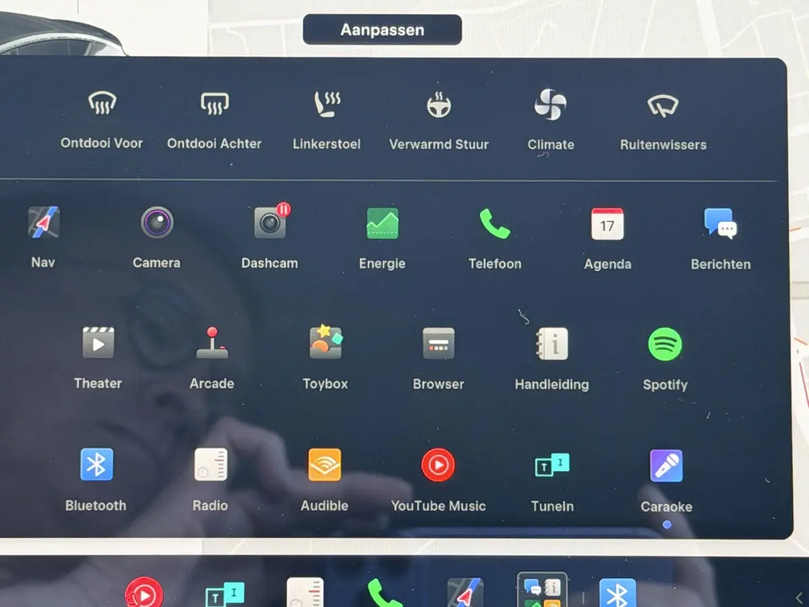Open the Browser app

pos(439,343)
